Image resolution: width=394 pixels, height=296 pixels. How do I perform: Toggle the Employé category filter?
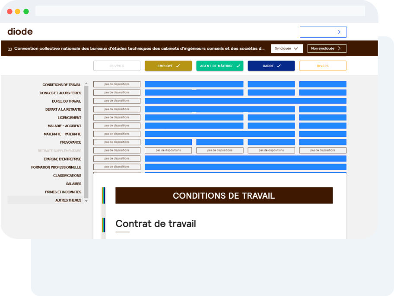[168, 66]
